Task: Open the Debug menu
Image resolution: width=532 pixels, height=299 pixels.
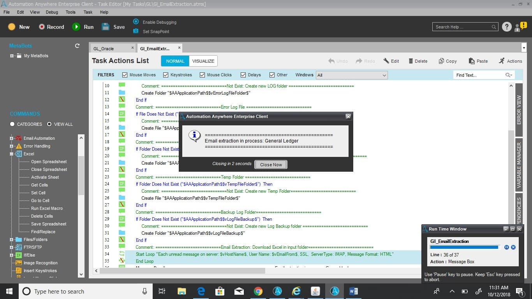Action: click(x=52, y=12)
